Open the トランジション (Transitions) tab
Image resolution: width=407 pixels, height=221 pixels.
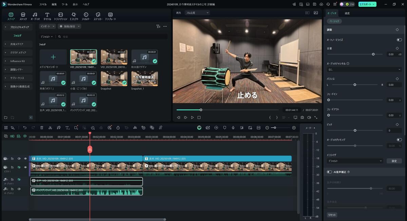60,17
